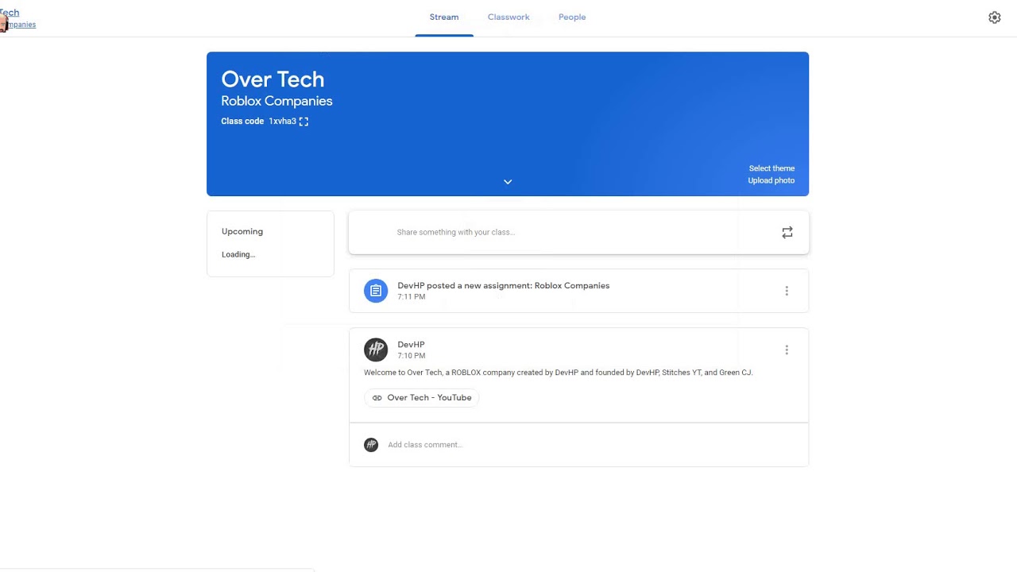Switch to the Stream tab

(444, 17)
